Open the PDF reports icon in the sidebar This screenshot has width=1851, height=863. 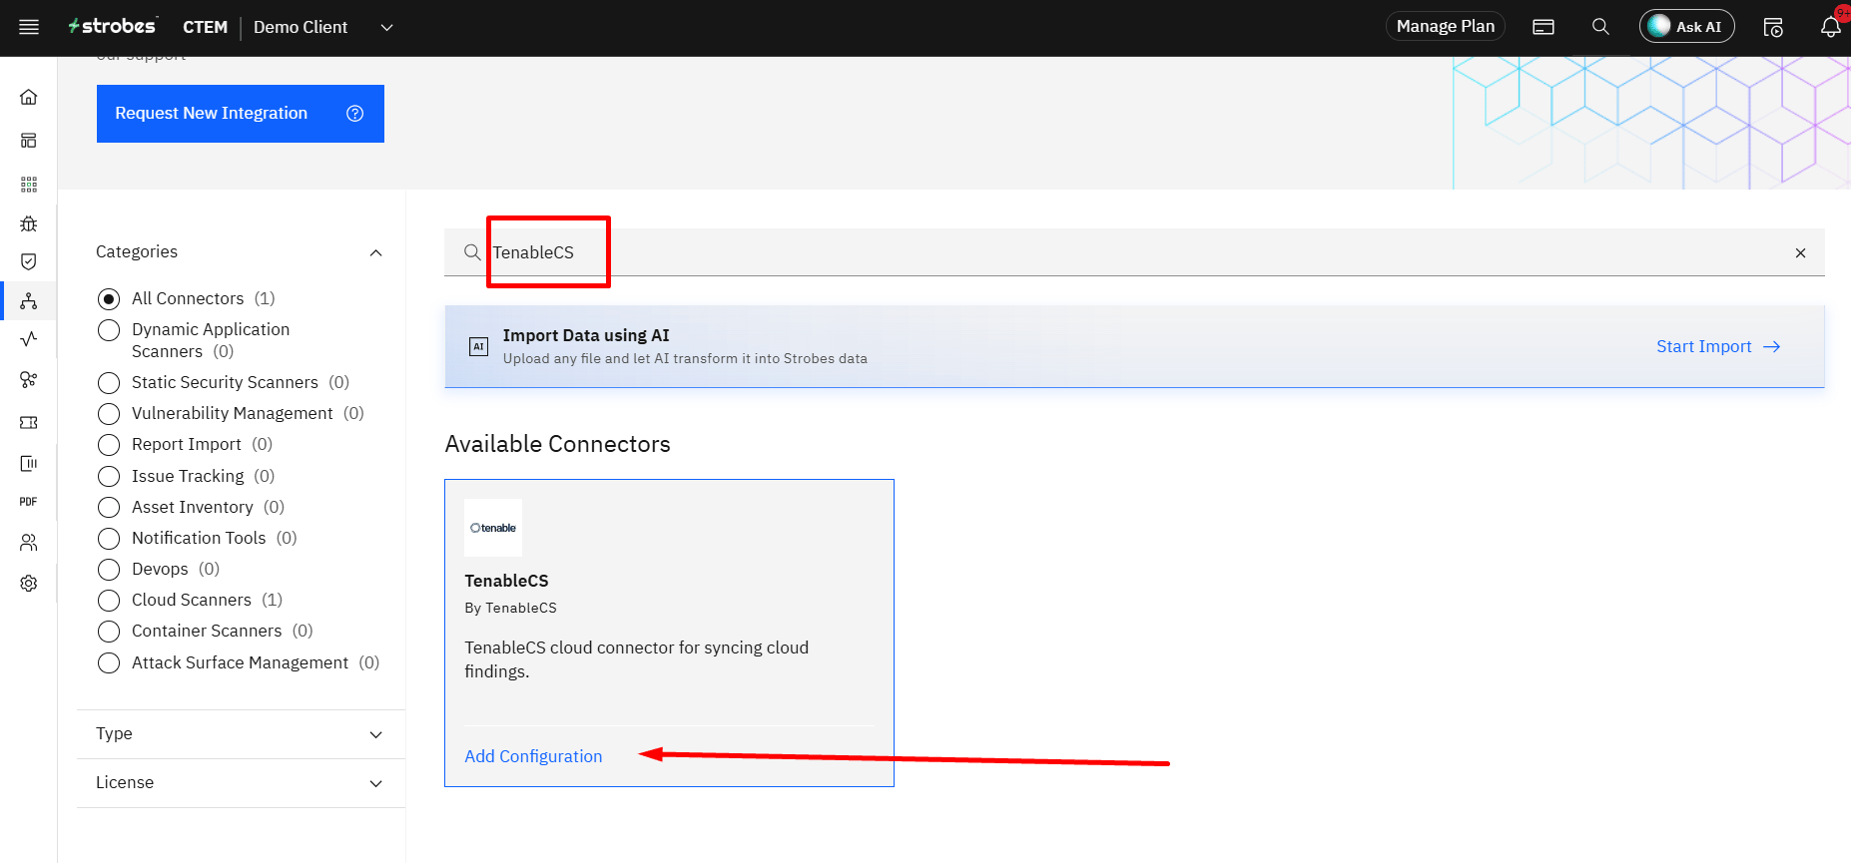click(29, 502)
